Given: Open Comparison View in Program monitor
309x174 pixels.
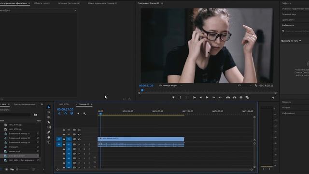Looking at the screenshot, I should (247, 97).
